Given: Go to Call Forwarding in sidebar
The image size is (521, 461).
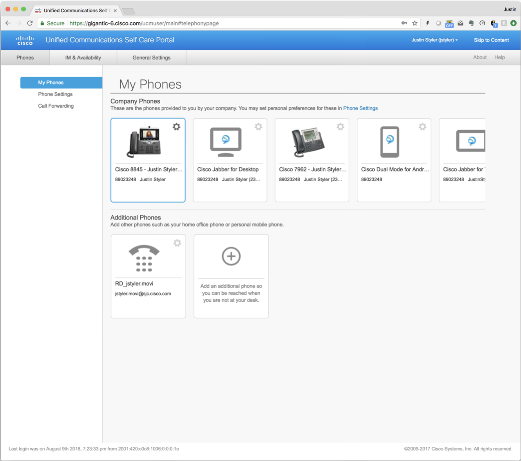Looking at the screenshot, I should (x=56, y=106).
